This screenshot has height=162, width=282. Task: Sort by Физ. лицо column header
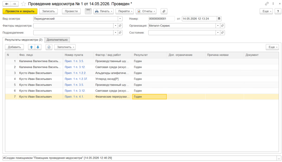point(40,55)
